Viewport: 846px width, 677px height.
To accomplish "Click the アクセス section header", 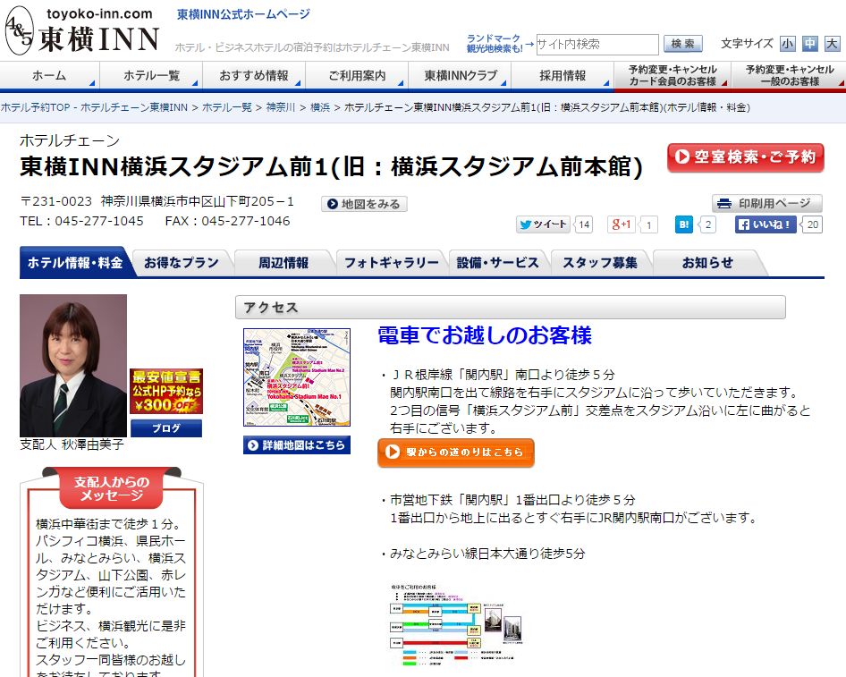I will pyautogui.click(x=511, y=308).
